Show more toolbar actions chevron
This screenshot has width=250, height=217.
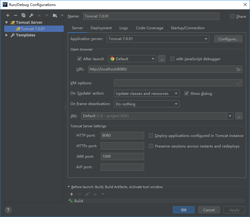click(x=62, y=15)
